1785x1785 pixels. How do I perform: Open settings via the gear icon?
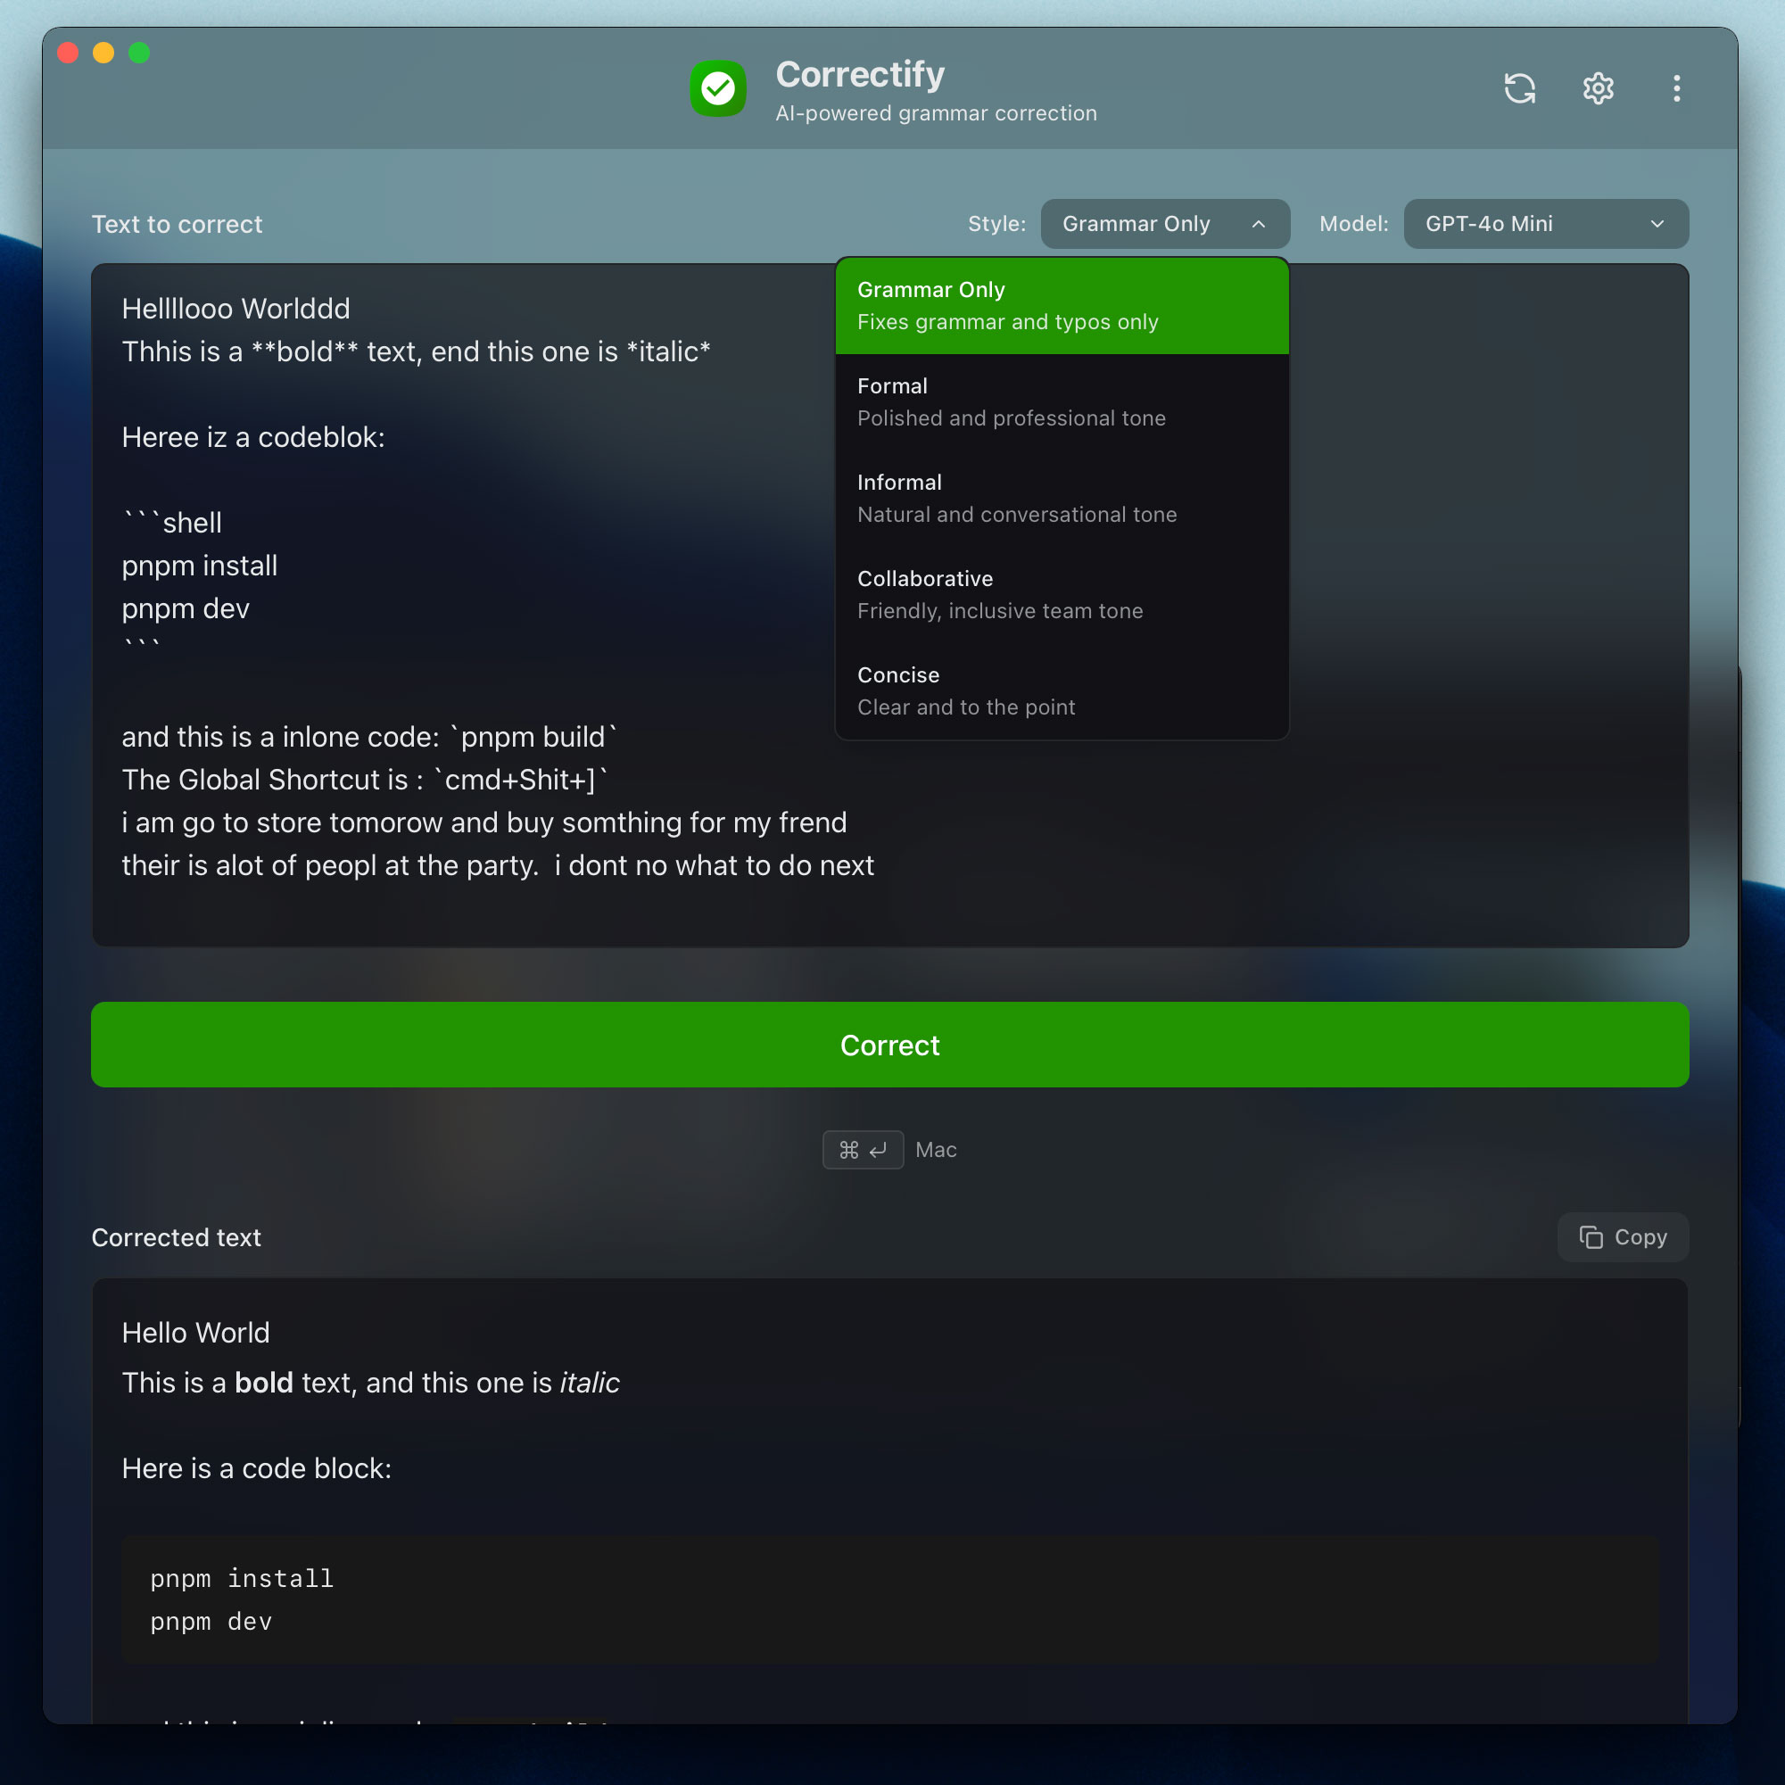point(1598,88)
